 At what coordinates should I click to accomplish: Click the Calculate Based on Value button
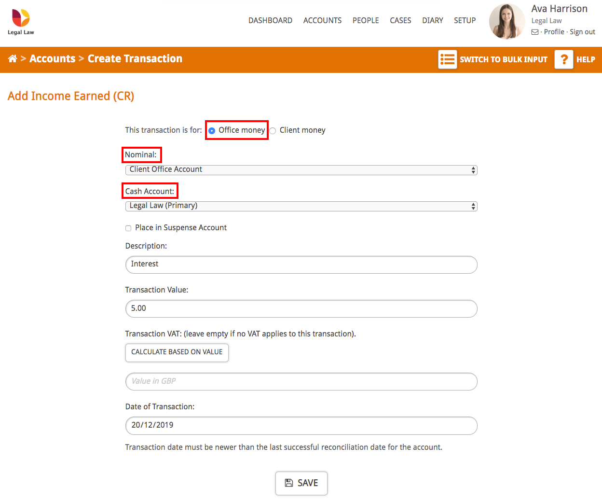pyautogui.click(x=177, y=353)
